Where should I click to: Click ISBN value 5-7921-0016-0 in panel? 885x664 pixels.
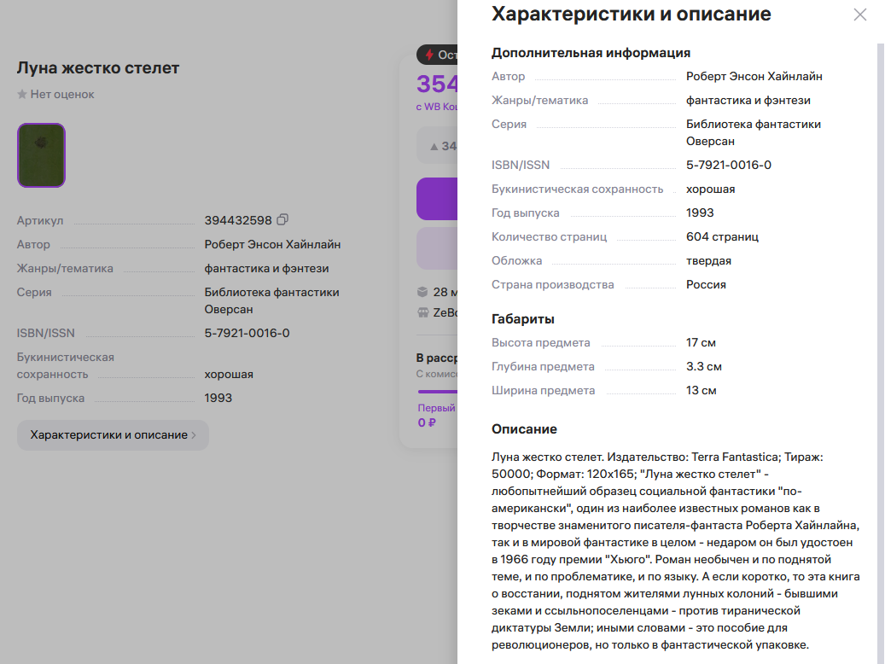(x=729, y=165)
